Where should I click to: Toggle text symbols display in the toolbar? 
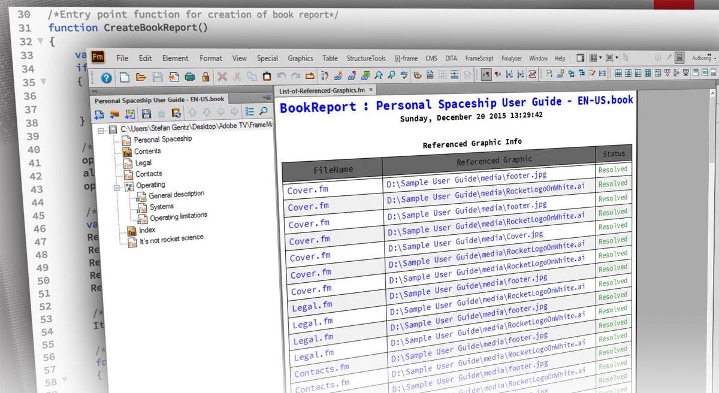pyautogui.click(x=485, y=74)
